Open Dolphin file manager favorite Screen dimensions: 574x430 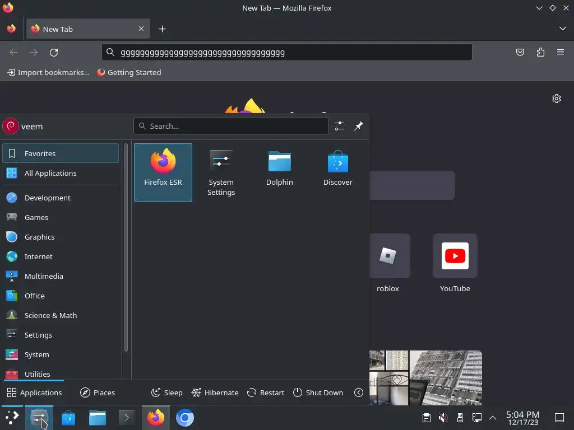click(279, 172)
